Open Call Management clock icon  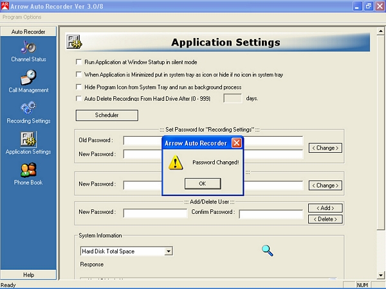pyautogui.click(x=28, y=78)
